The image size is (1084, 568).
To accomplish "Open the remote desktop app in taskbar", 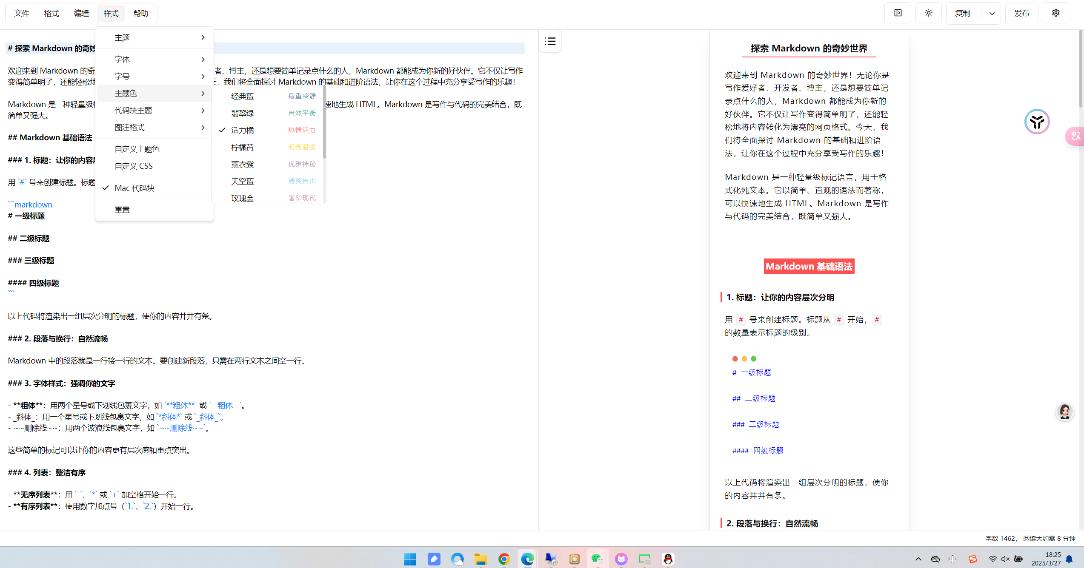I will coord(551,559).
